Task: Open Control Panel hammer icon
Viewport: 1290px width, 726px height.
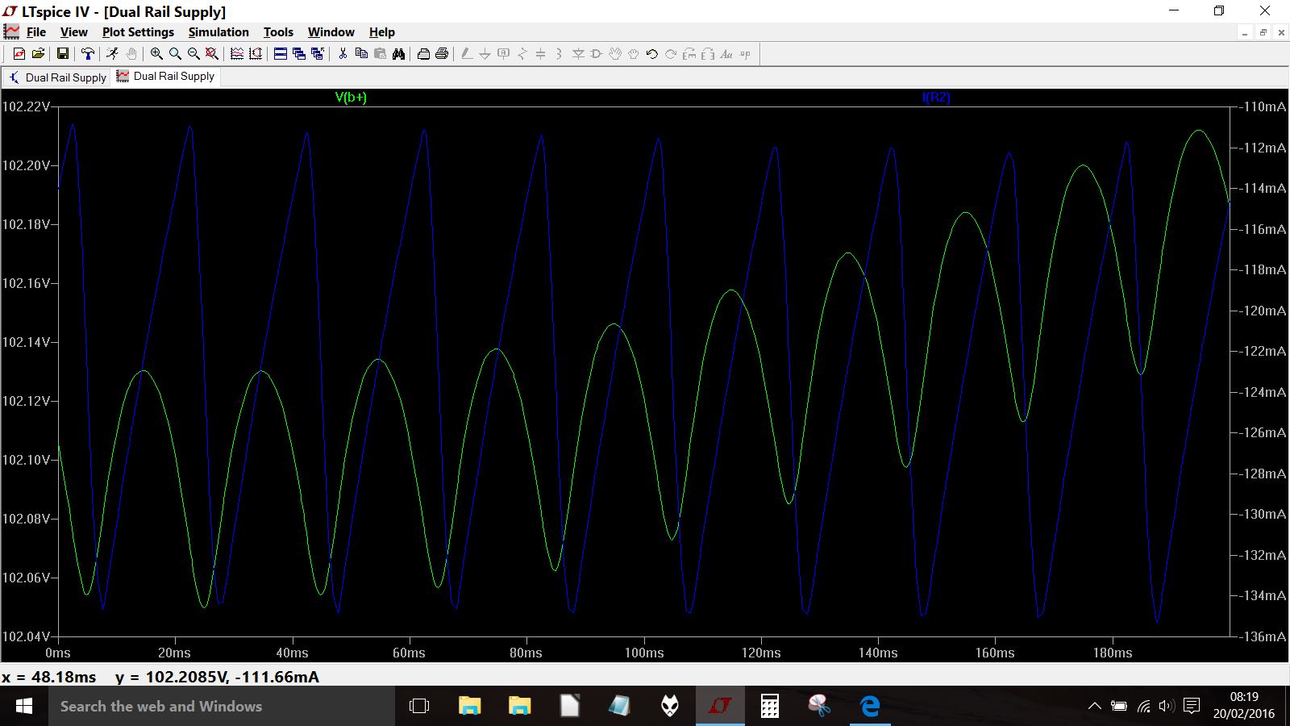Action: [87, 54]
